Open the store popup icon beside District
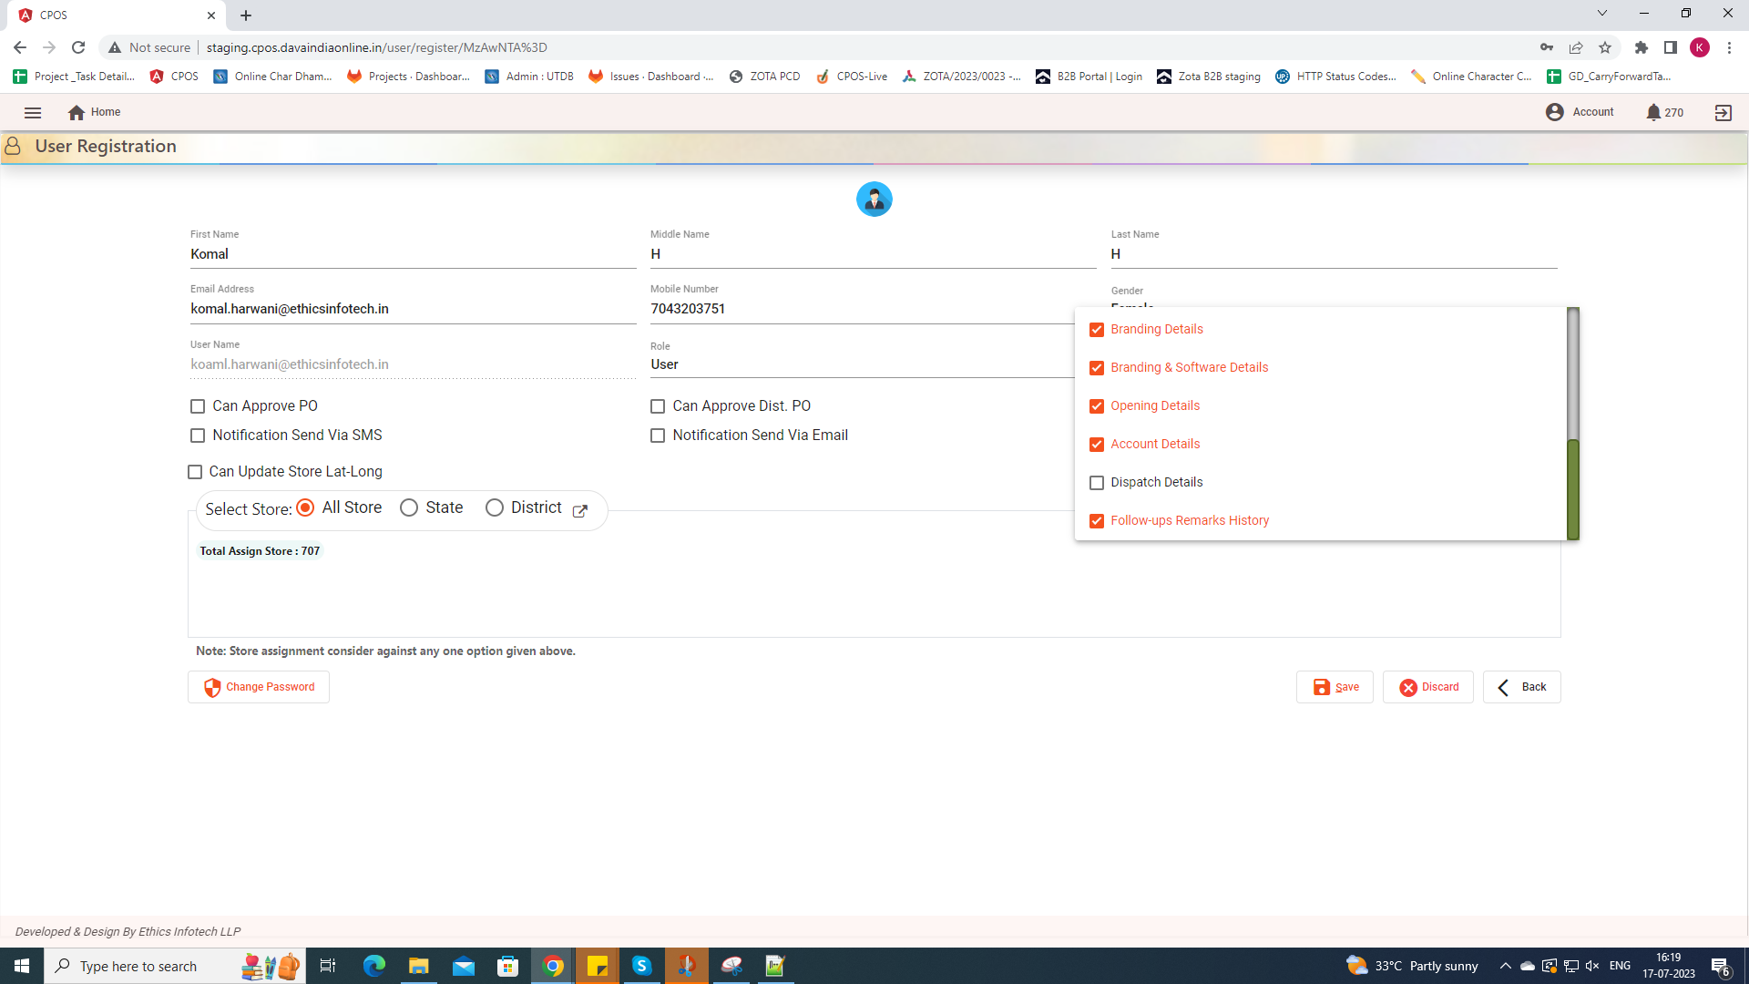The image size is (1749, 984). (580, 511)
